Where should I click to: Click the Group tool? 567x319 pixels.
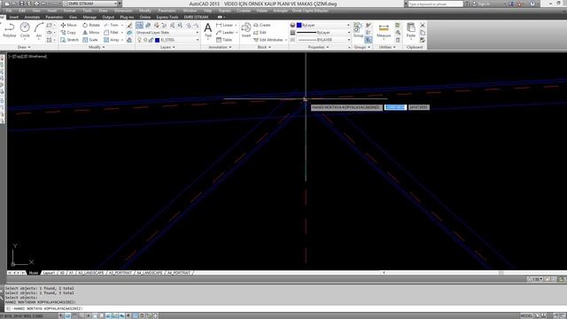point(358,30)
